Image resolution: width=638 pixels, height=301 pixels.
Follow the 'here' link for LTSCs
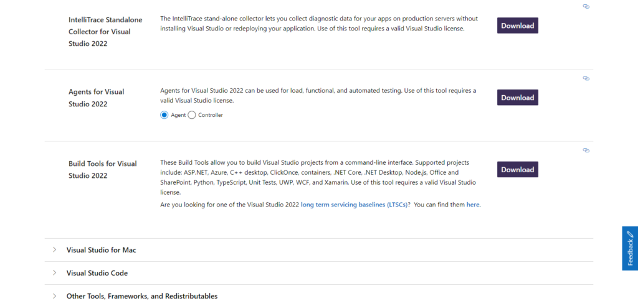pyautogui.click(x=473, y=205)
